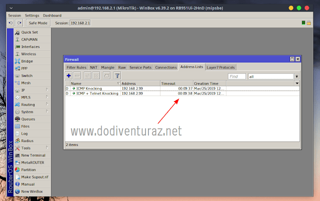Open Mesh menu
This screenshot has width=320, height=201.
coord(32,83)
